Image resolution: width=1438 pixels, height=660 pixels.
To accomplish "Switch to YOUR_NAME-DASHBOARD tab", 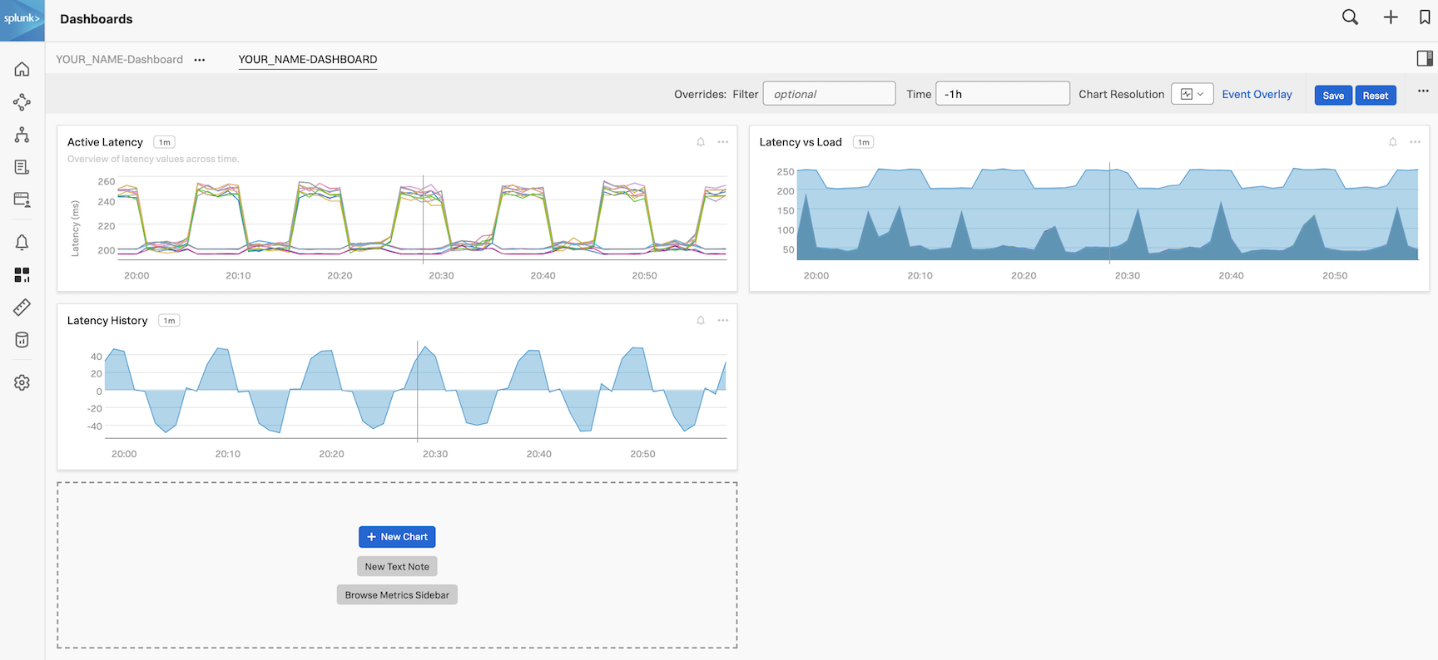I will click(x=307, y=59).
